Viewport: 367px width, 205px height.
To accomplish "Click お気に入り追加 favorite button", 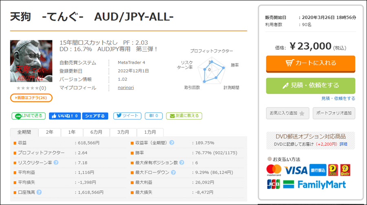I will (x=287, y=113).
